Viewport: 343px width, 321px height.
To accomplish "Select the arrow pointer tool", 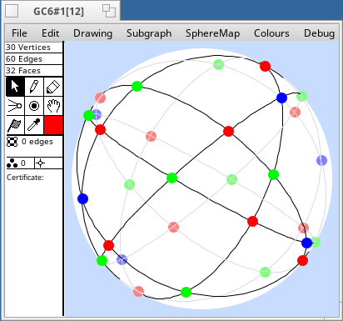I will (15, 87).
